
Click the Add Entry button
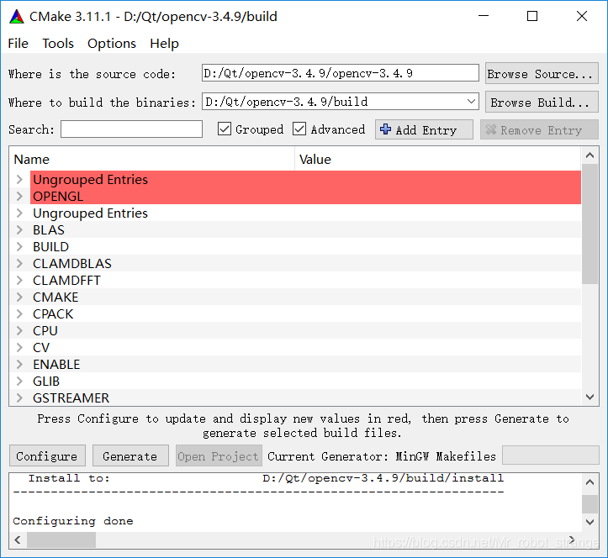[x=424, y=129]
